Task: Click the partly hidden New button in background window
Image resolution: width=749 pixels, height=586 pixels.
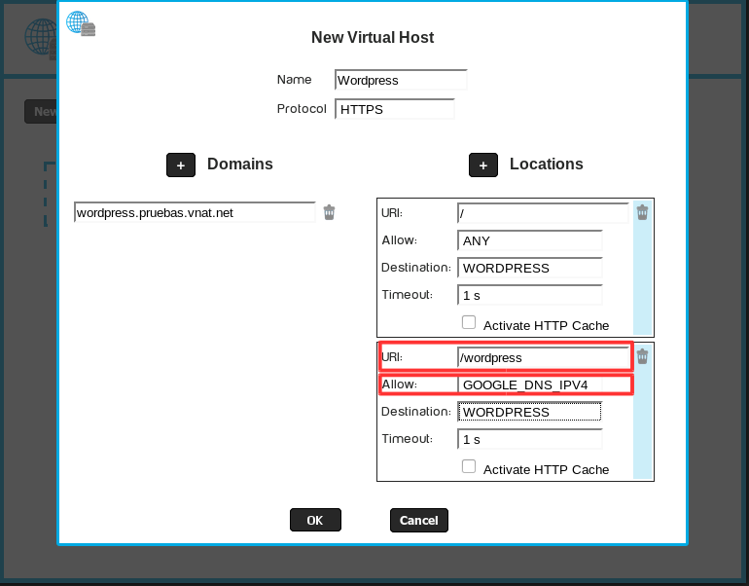Action: tap(41, 111)
